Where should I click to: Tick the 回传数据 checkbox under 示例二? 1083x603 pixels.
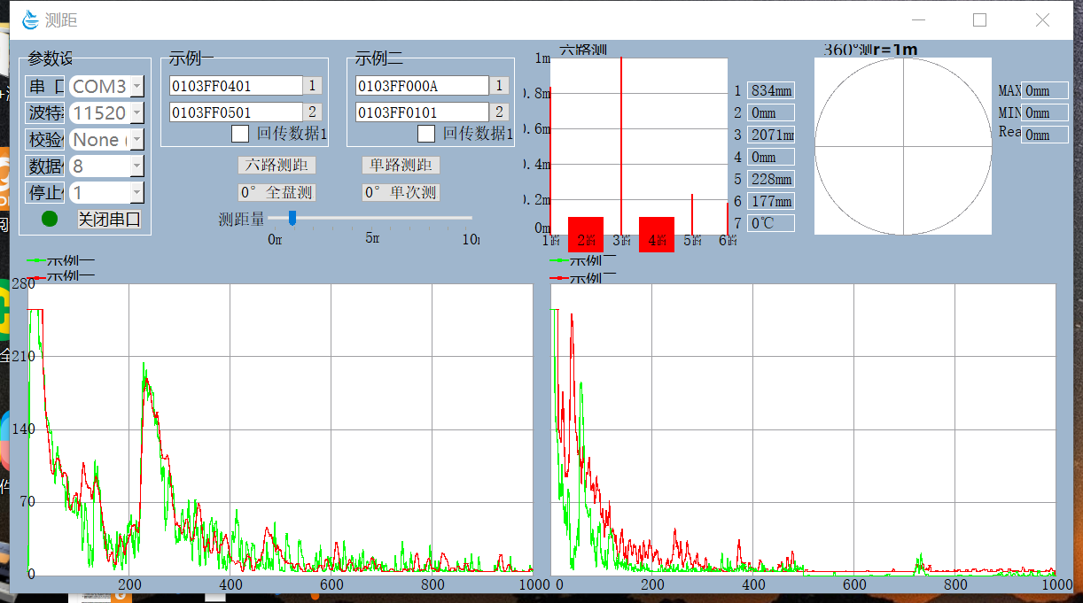[x=426, y=134]
